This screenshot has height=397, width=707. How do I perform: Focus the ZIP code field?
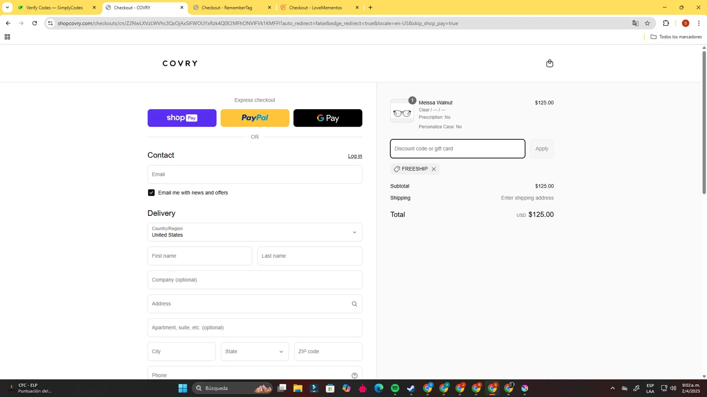click(328, 351)
